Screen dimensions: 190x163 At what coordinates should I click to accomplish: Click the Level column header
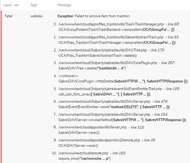point(7,5)
